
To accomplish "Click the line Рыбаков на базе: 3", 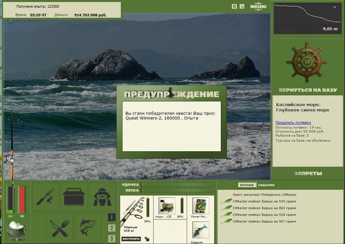I will pos(292,135).
